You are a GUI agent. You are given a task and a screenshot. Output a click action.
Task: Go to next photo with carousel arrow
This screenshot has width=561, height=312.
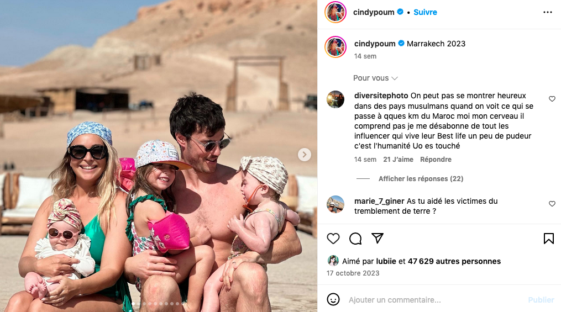point(305,155)
